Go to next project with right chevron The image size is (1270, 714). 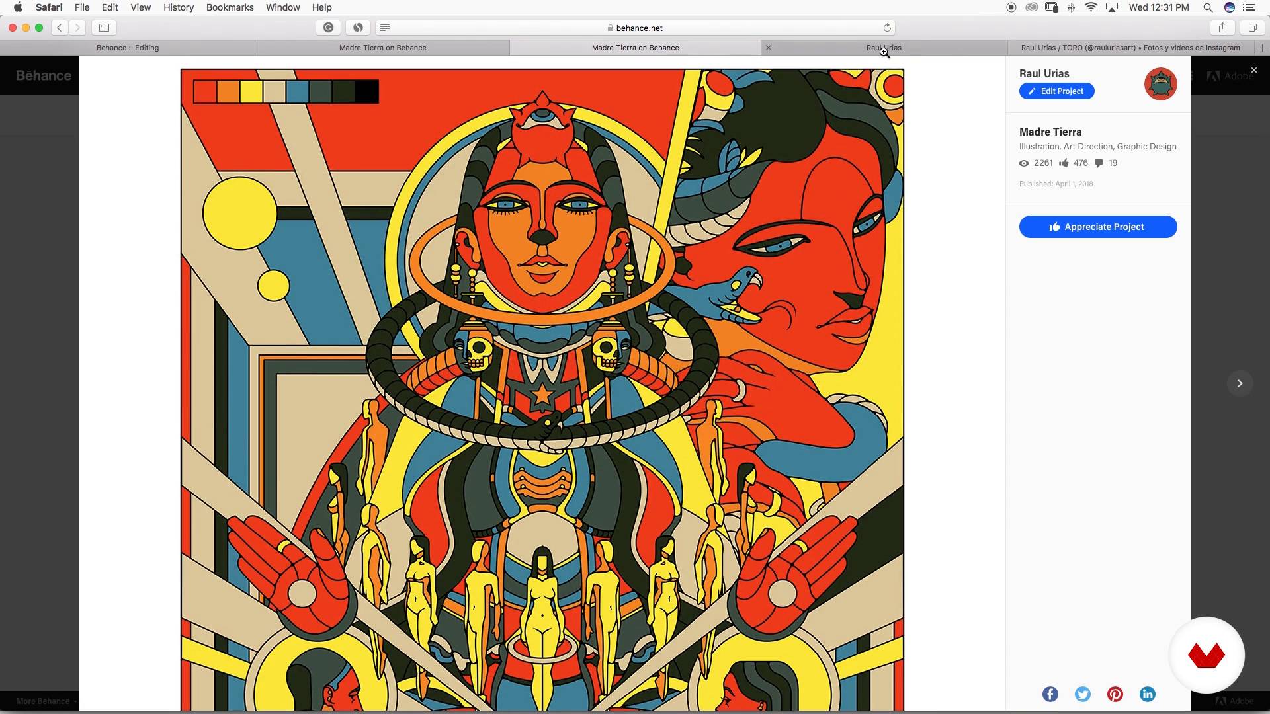[1240, 383]
